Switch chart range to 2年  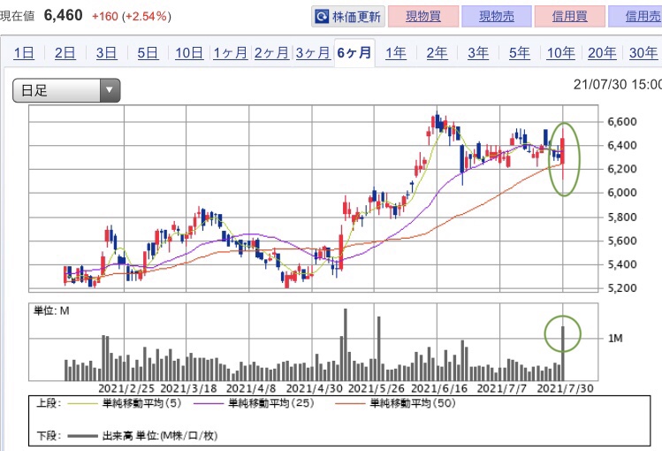tap(437, 53)
